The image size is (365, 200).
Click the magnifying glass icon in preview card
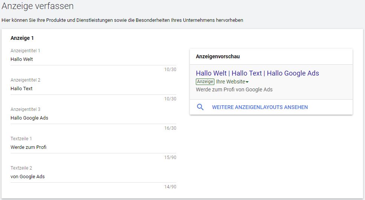point(200,107)
